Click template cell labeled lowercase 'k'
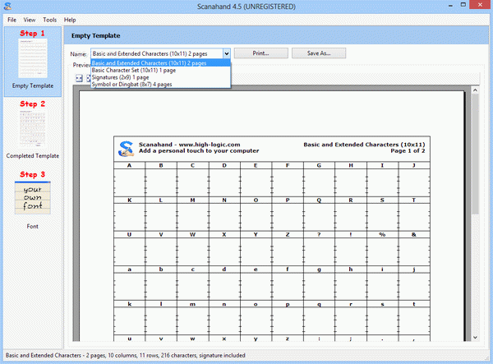This screenshot has width=493, height=364. pyautogui.click(x=130, y=318)
